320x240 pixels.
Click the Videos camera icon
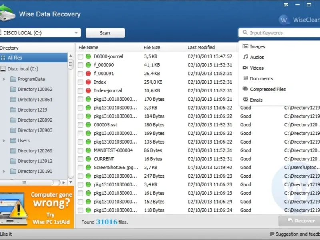coord(245,68)
